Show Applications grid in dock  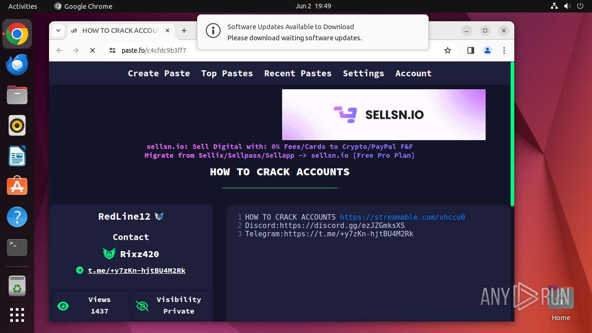tap(17, 315)
